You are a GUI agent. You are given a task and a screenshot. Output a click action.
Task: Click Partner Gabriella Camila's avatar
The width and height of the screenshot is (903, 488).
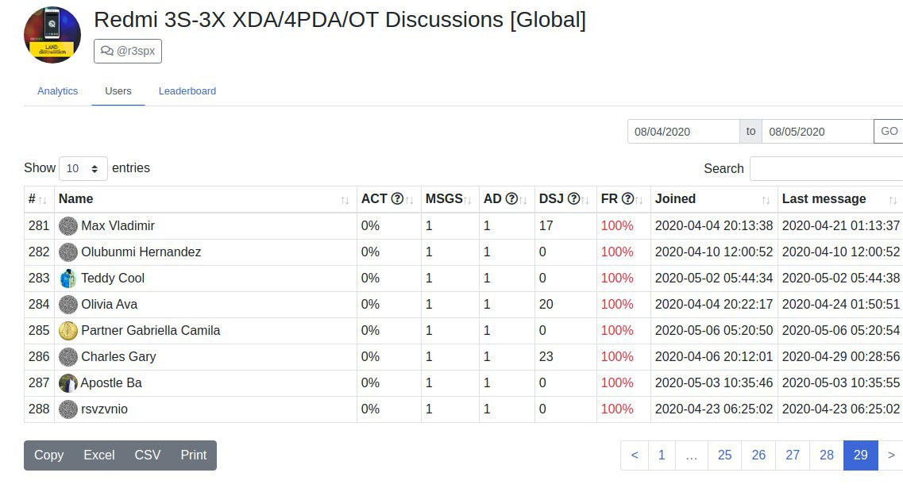pyautogui.click(x=68, y=331)
